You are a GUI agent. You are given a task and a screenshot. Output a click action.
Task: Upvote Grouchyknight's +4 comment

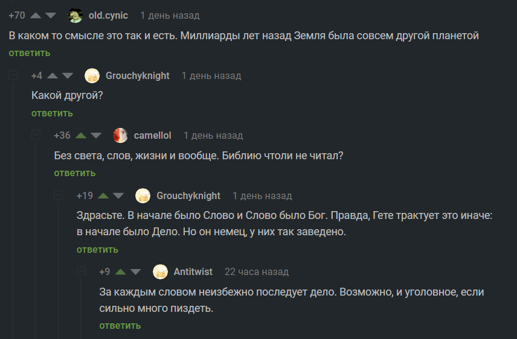53,76
